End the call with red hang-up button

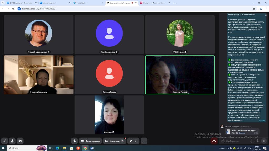tap(214, 141)
